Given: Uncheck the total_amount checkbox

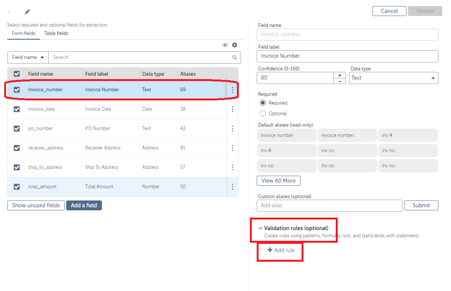Looking at the screenshot, I should click(x=17, y=186).
